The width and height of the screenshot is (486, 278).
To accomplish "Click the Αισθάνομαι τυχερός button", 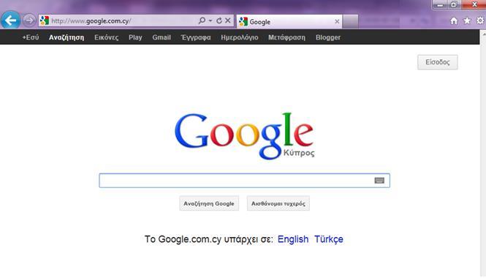I will coord(278,203).
